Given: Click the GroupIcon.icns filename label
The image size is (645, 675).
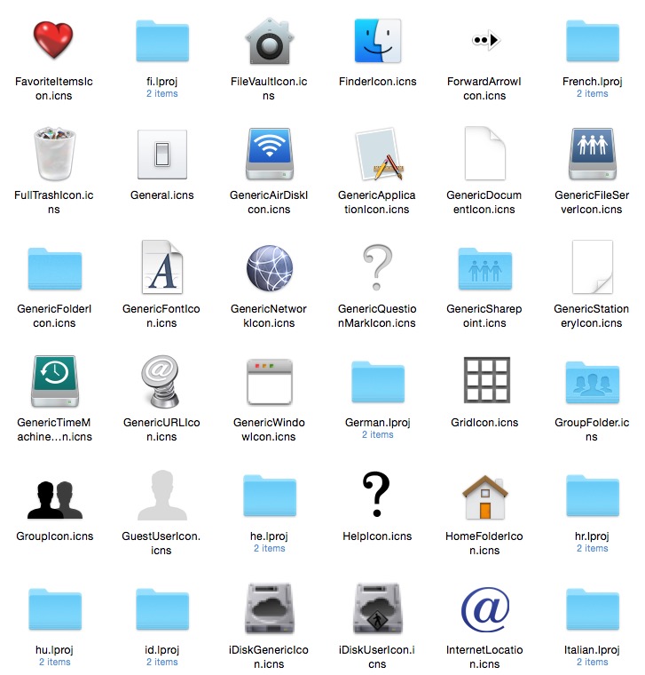Looking at the screenshot, I should coord(55,536).
